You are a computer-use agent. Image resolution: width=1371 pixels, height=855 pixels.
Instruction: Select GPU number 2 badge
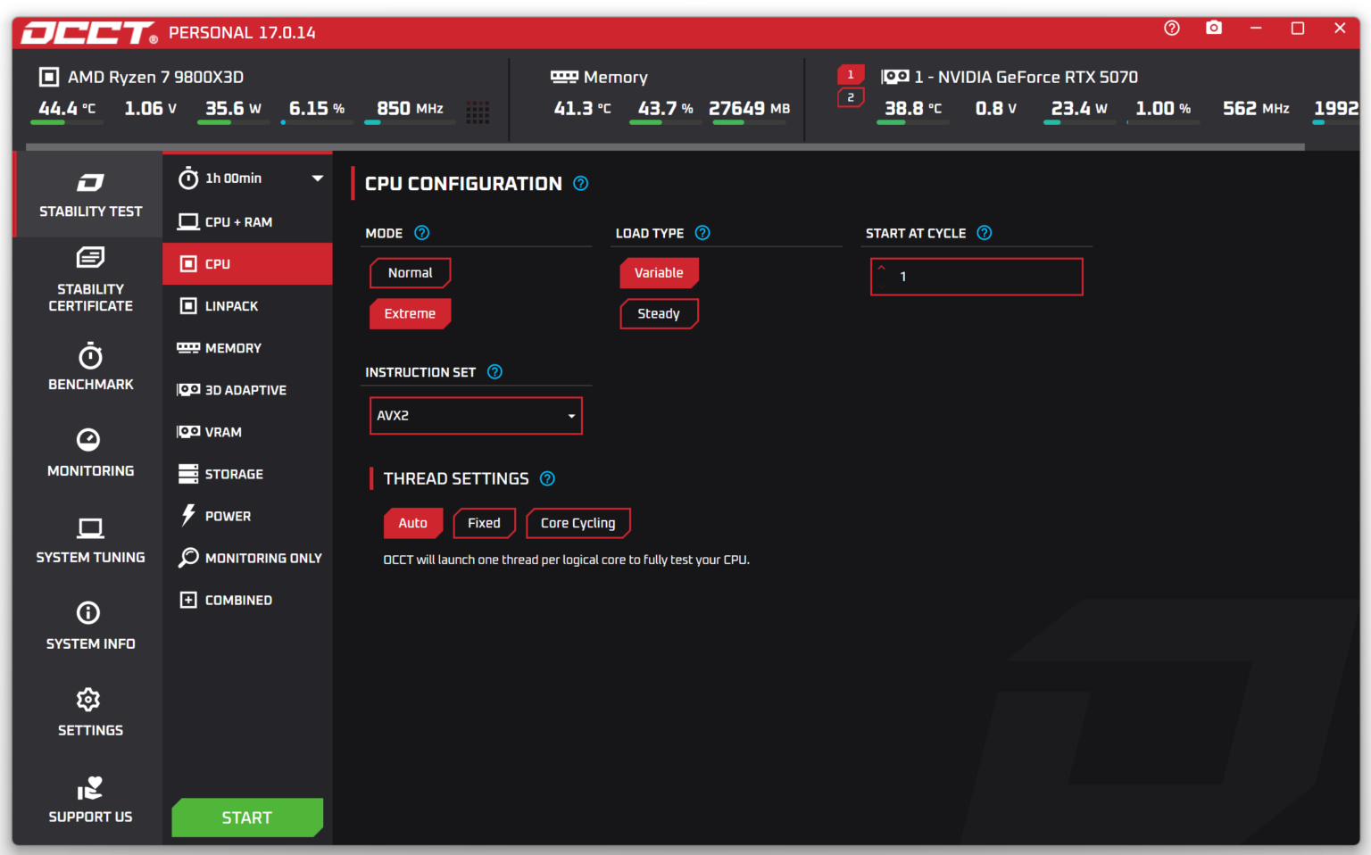point(851,97)
